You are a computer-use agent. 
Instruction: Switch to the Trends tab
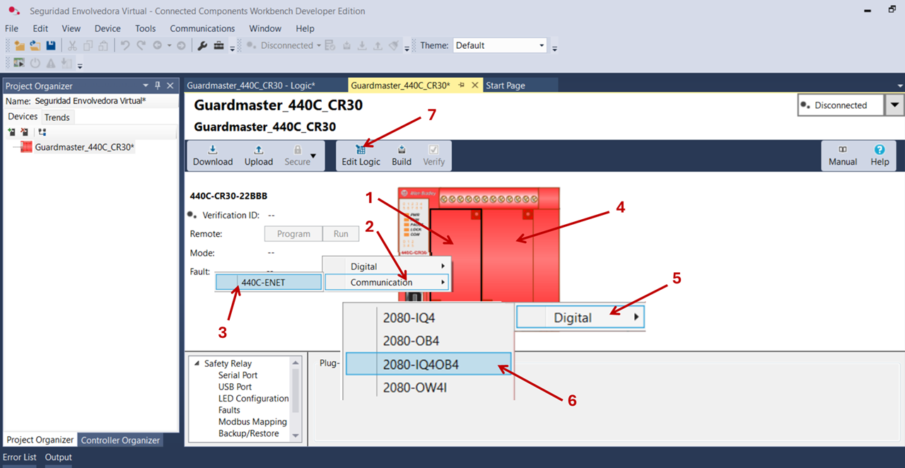pyautogui.click(x=57, y=117)
